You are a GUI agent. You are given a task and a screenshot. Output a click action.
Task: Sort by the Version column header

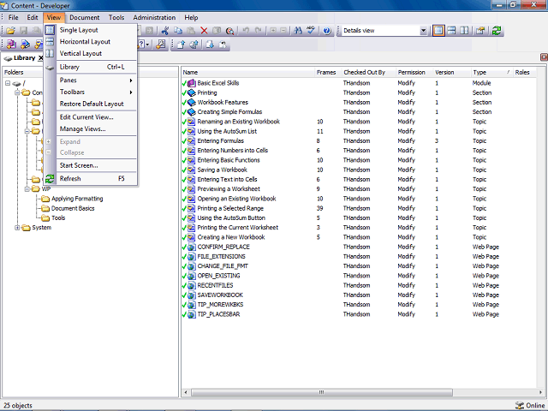click(452, 72)
